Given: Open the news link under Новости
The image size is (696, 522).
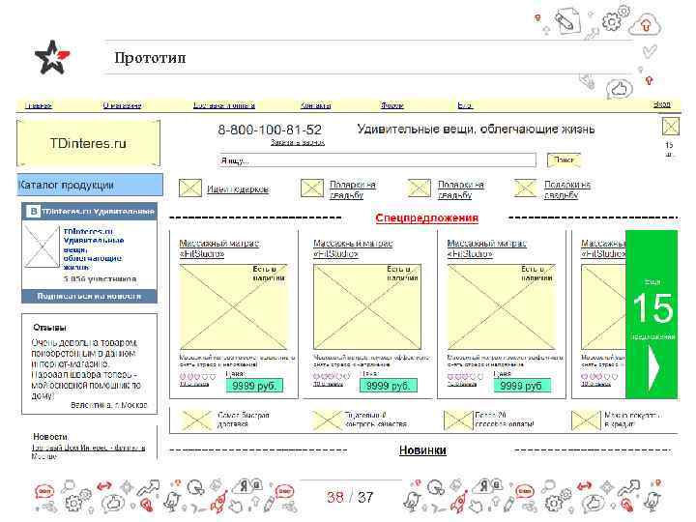Looking at the screenshot, I should click(x=88, y=451).
